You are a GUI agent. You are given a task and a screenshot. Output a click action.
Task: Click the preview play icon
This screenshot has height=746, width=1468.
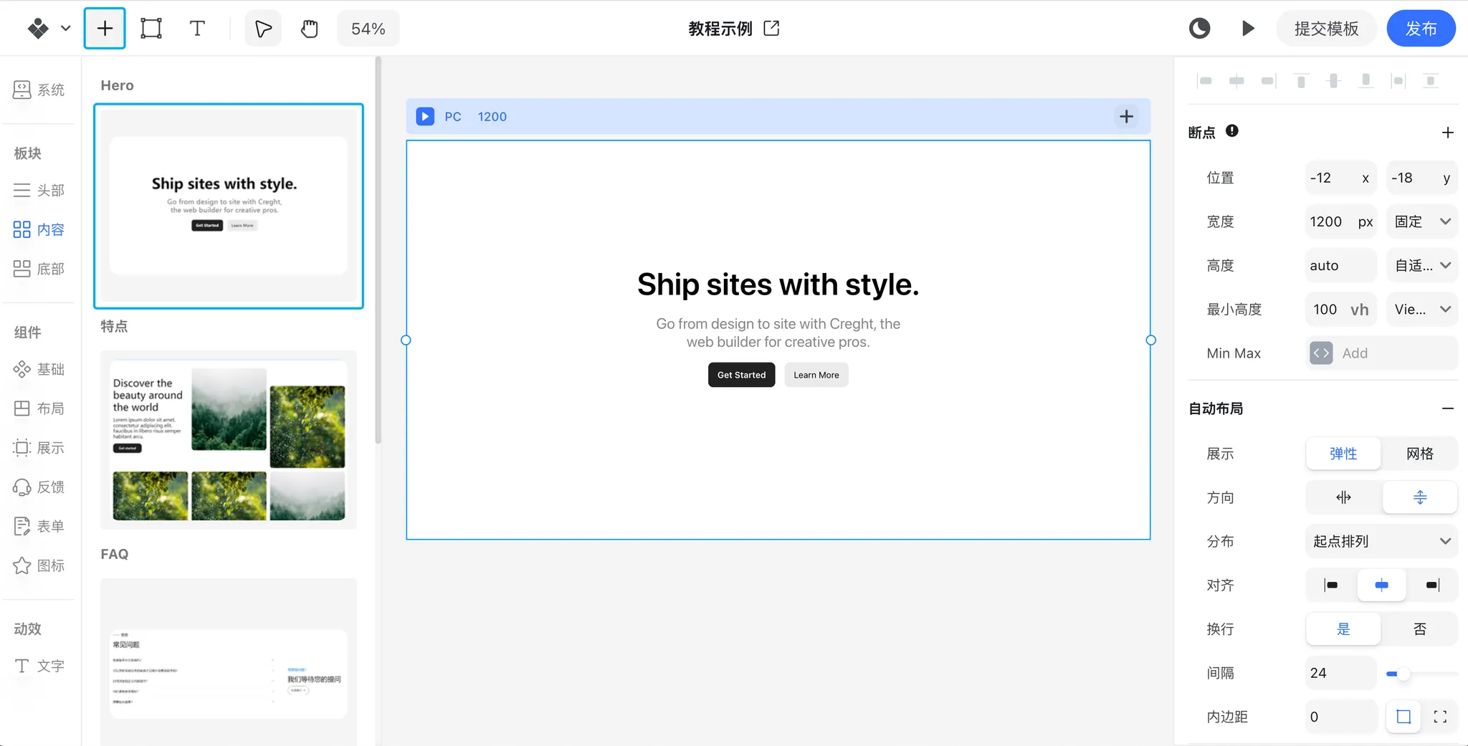coord(1248,29)
